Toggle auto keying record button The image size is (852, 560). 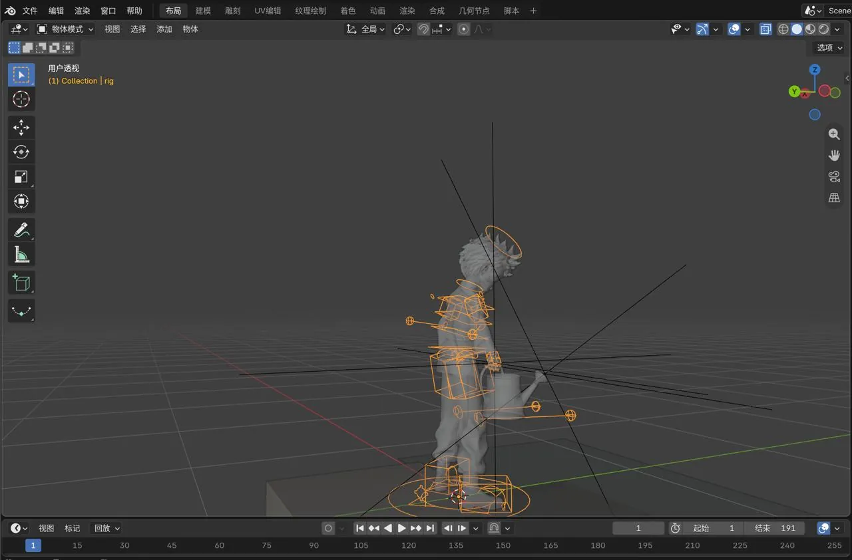click(328, 528)
